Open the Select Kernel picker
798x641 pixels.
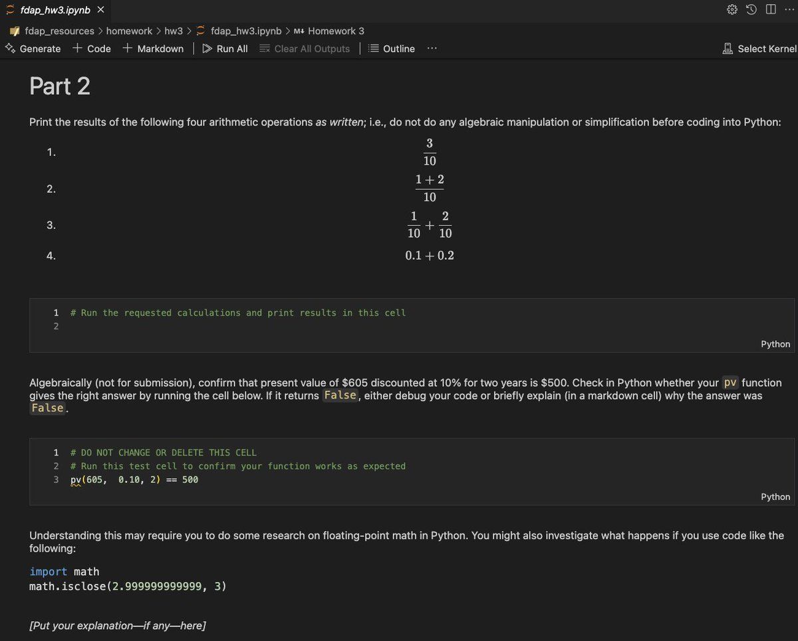point(759,48)
